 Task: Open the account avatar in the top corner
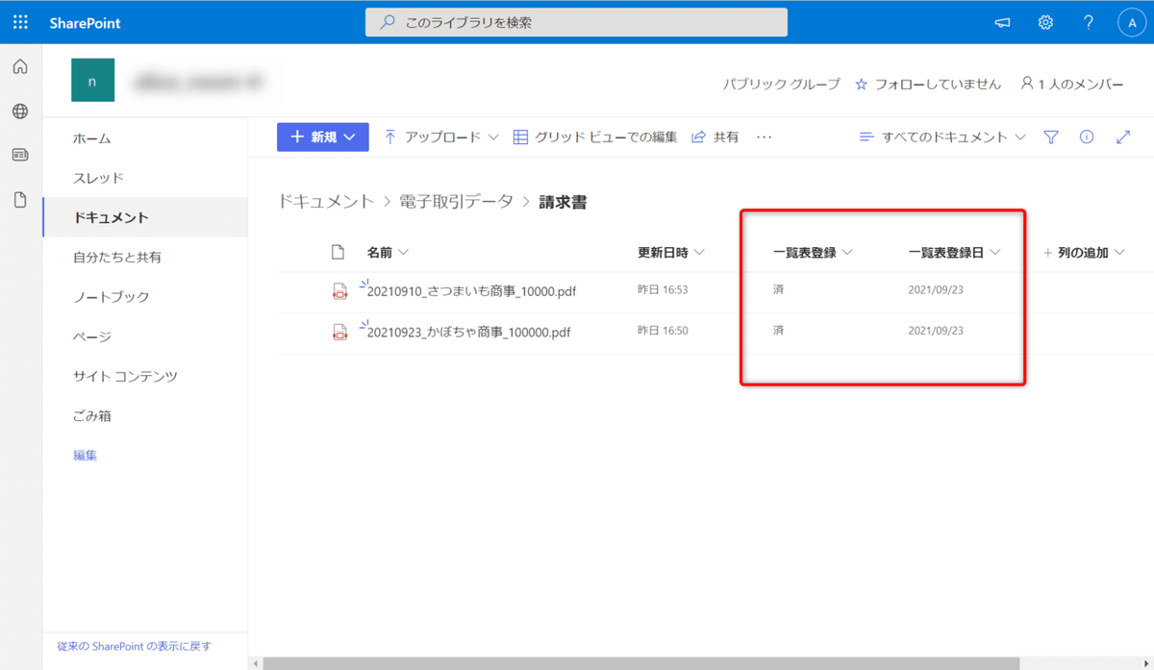[1133, 21]
